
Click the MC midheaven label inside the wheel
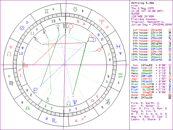coord(65,26)
